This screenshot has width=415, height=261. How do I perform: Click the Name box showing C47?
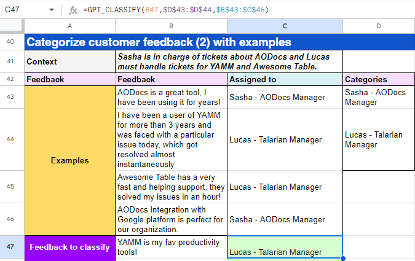click(x=12, y=10)
